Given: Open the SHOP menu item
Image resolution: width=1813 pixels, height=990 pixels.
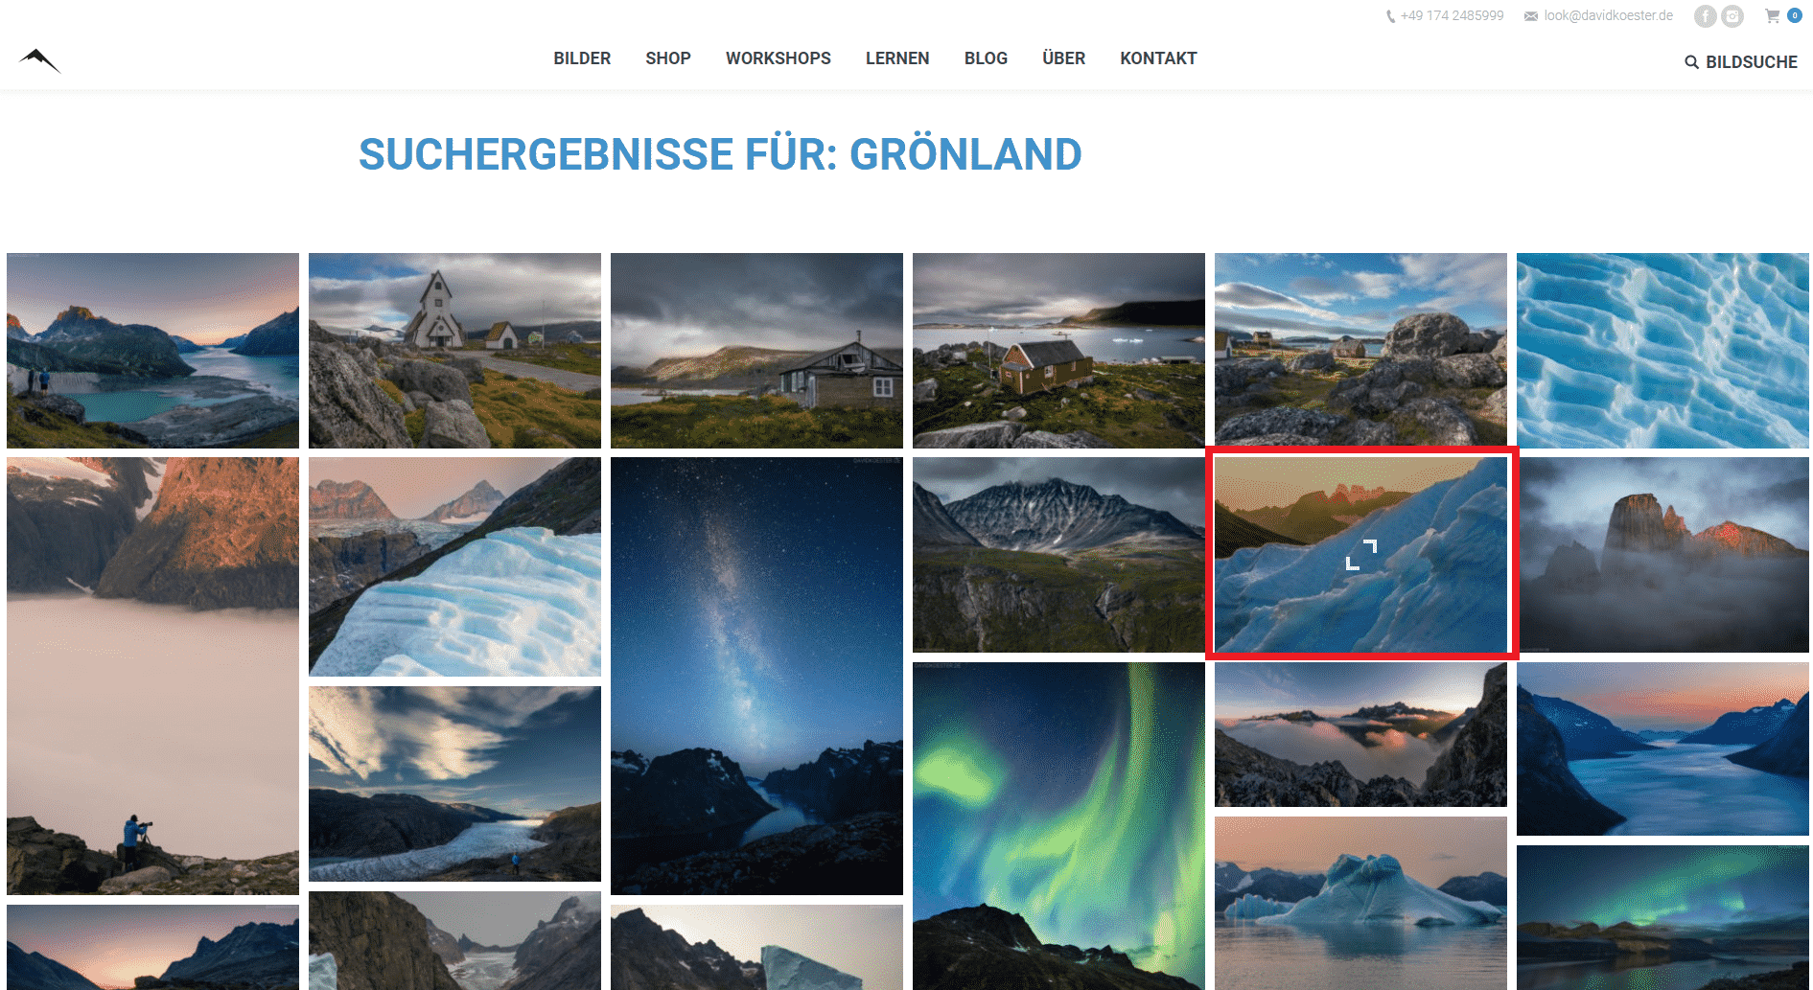Looking at the screenshot, I should click(x=668, y=58).
